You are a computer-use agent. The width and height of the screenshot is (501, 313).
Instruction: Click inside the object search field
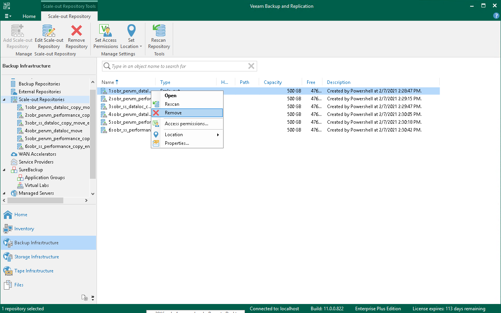point(176,66)
